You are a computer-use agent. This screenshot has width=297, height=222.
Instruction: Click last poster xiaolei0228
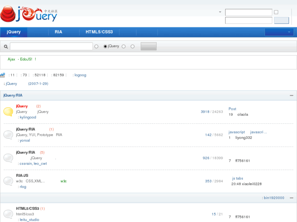(252, 184)
